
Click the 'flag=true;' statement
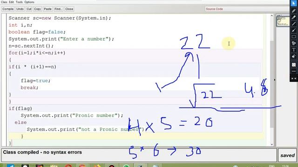pyautogui.click(x=35, y=81)
